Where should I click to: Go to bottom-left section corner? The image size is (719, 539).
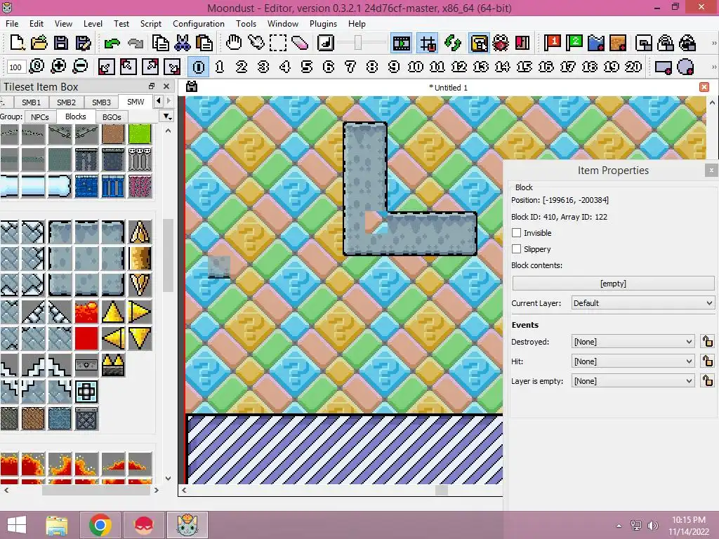tap(106, 67)
